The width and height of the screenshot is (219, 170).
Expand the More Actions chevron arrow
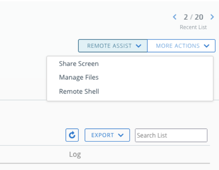207,46
